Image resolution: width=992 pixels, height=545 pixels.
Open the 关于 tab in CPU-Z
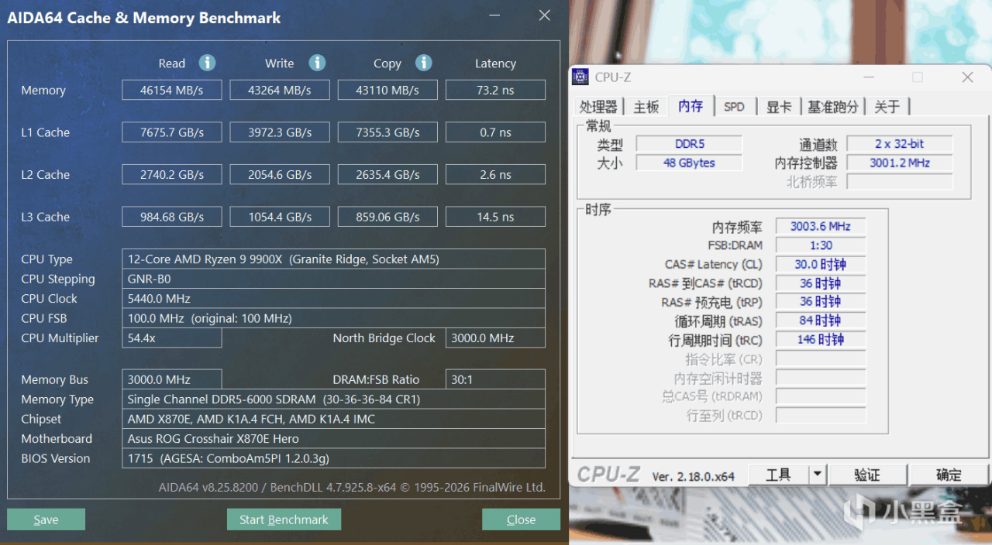coord(887,107)
